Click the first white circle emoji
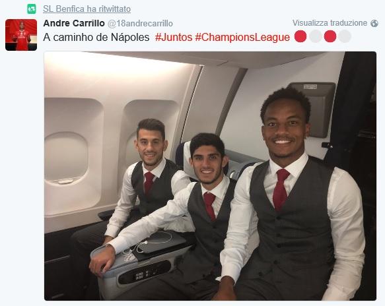The width and height of the screenshot is (385, 306). point(315,36)
